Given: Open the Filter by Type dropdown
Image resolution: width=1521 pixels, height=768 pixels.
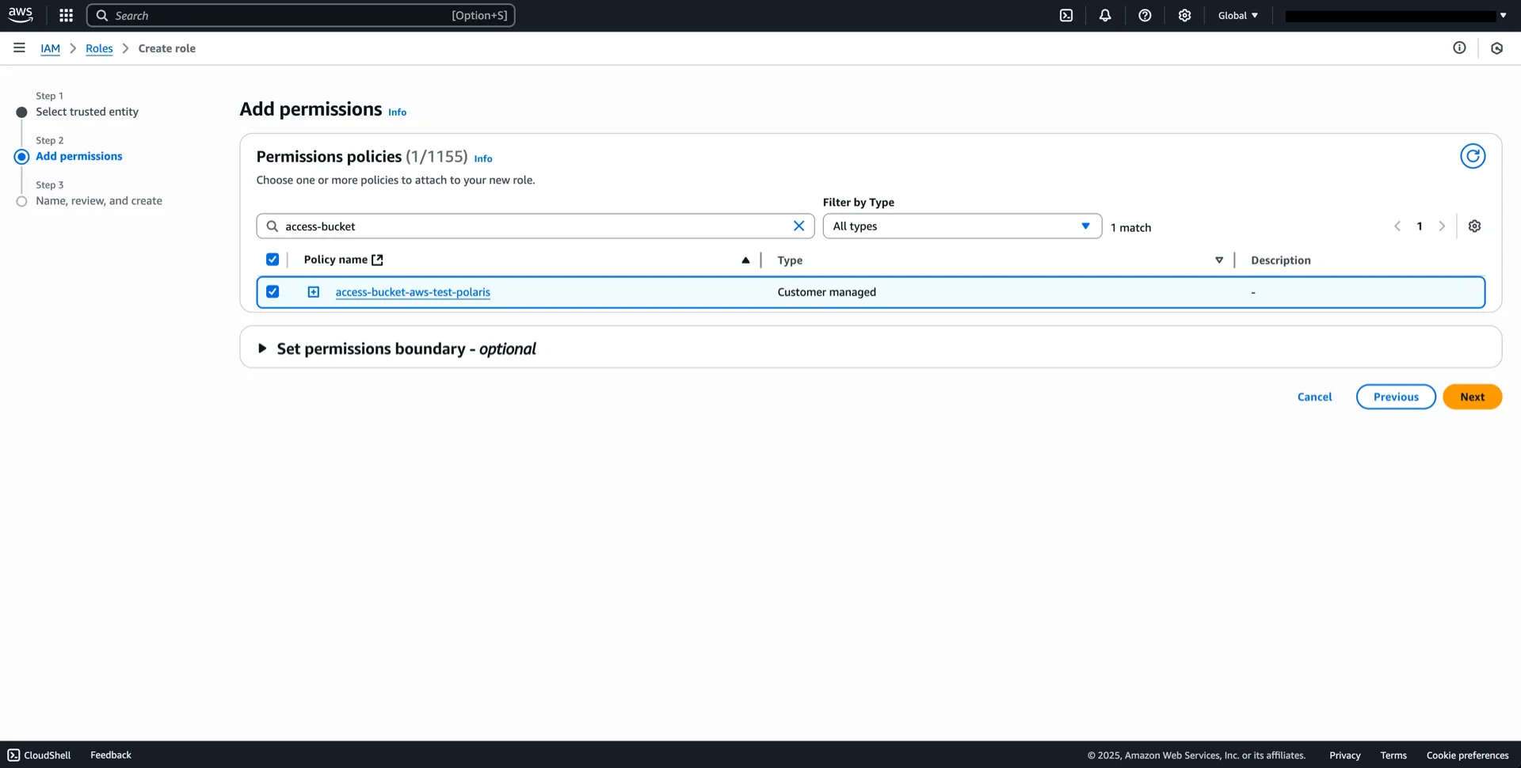Looking at the screenshot, I should coord(962,226).
